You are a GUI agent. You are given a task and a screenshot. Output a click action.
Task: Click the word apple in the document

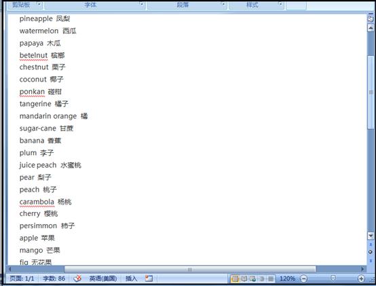(29, 238)
